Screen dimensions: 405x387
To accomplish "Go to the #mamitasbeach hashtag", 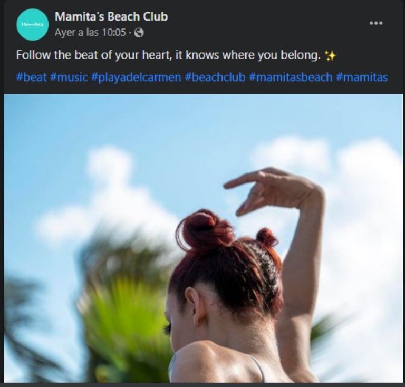I will click(x=291, y=77).
